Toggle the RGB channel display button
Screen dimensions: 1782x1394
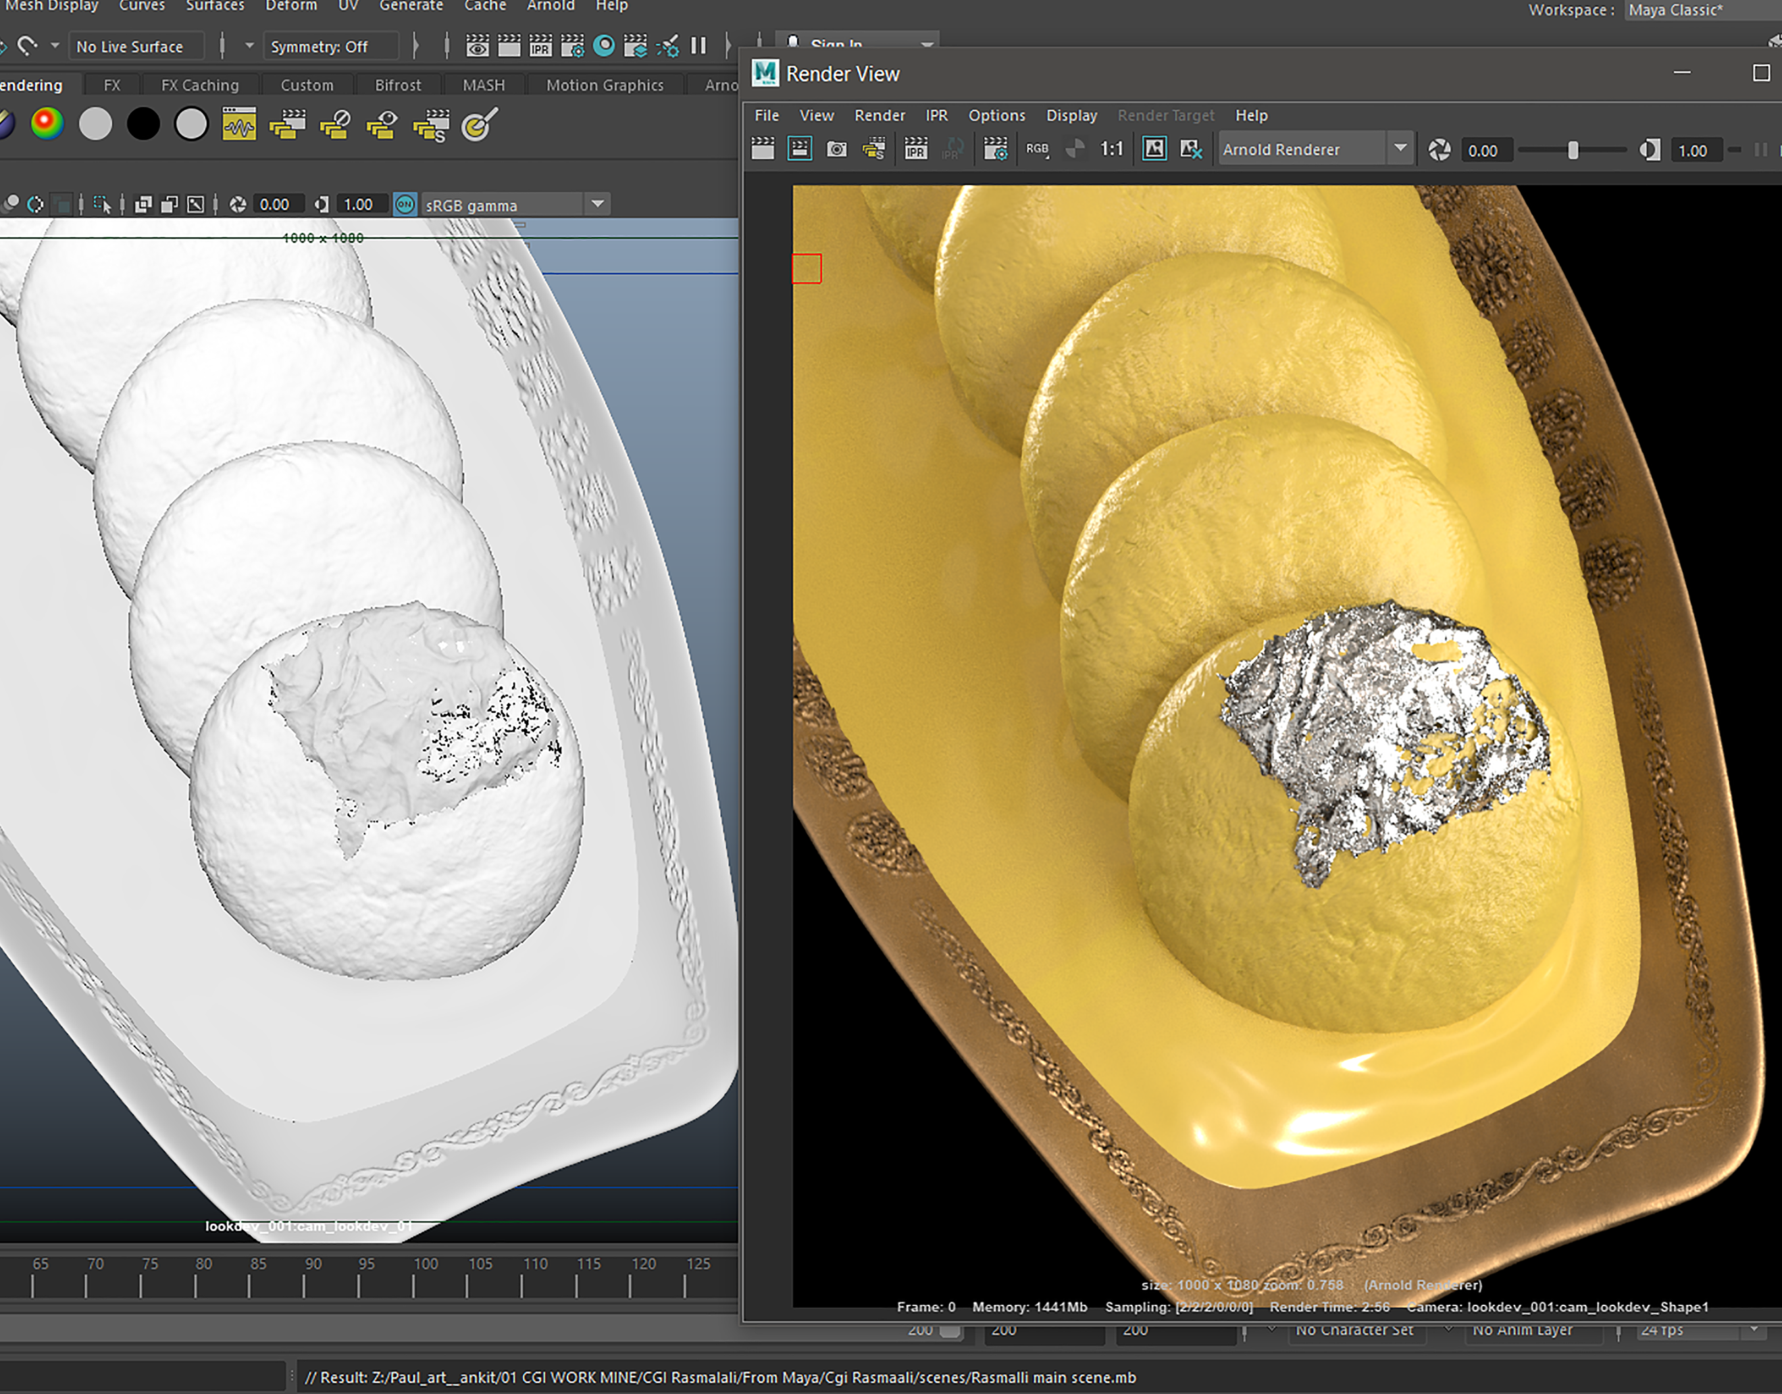(1037, 149)
